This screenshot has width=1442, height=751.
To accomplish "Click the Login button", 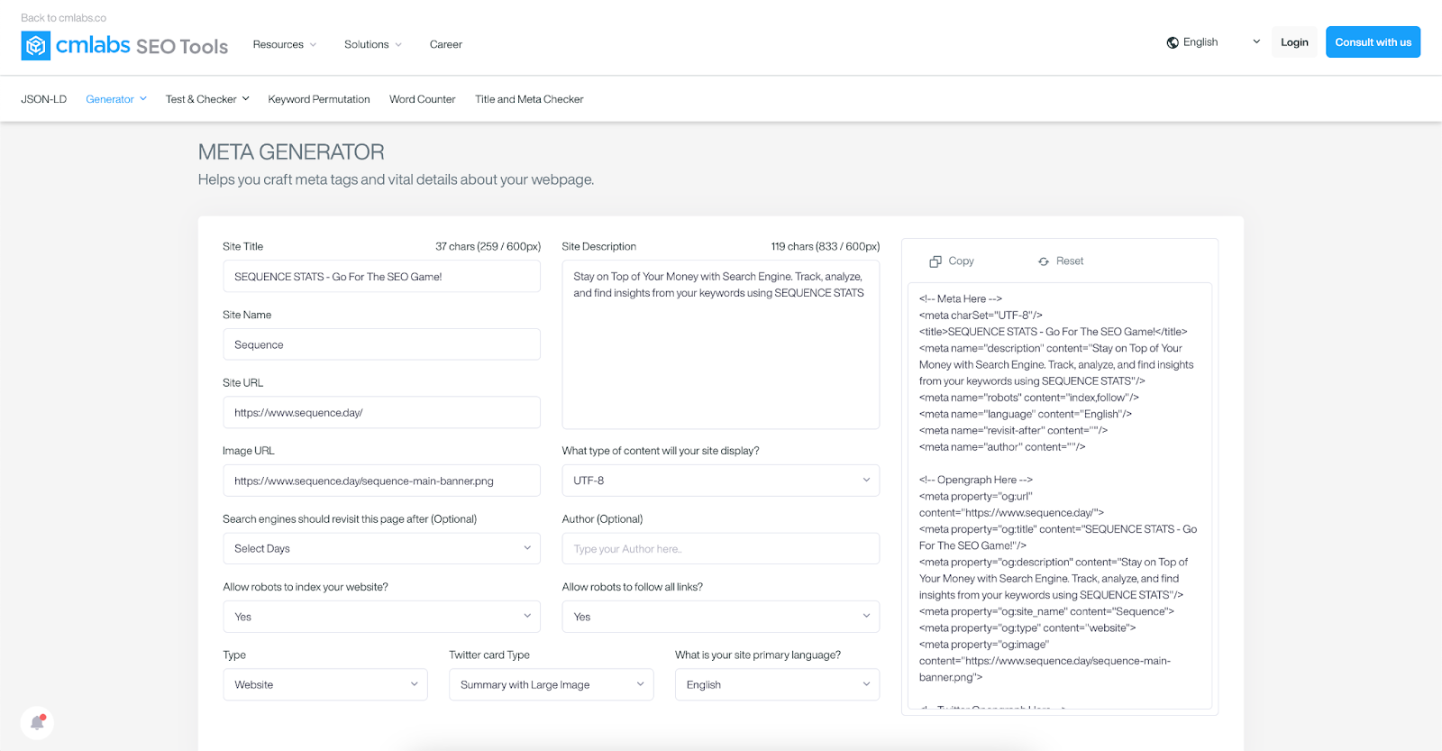I will 1294,42.
